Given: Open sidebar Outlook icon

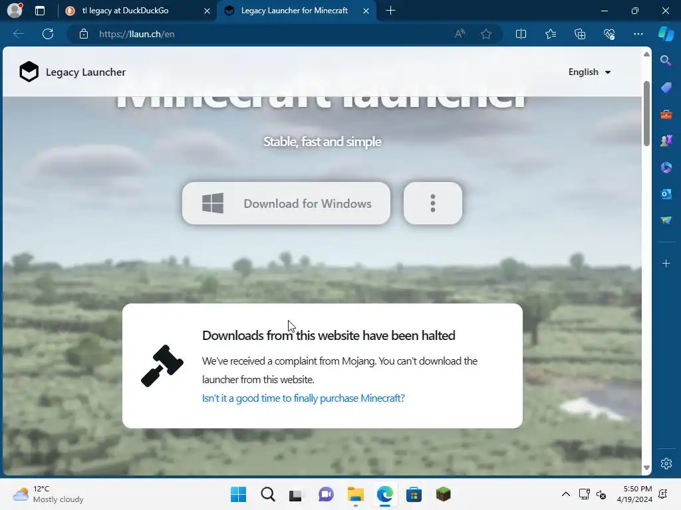Looking at the screenshot, I should tap(666, 194).
